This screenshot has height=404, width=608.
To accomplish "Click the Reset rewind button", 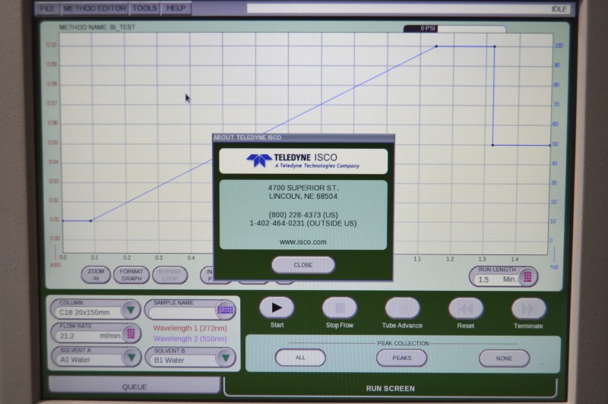I will [x=465, y=308].
